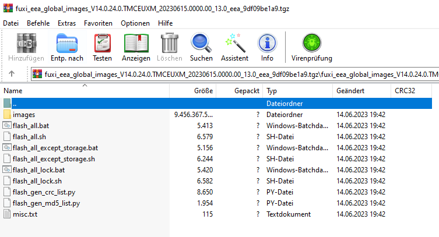Image resolution: width=439 pixels, height=237 pixels.
Task: Select the images folder
Action: pyautogui.click(x=23, y=115)
